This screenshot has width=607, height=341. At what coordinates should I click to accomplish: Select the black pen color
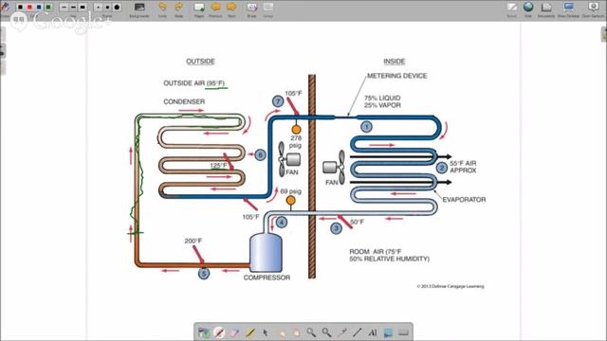pyautogui.click(x=20, y=7)
